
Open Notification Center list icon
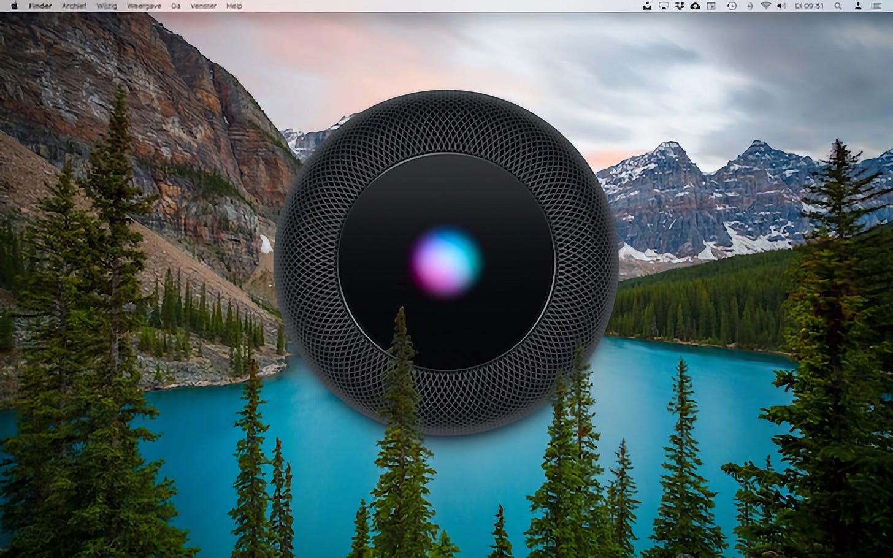pos(876,6)
